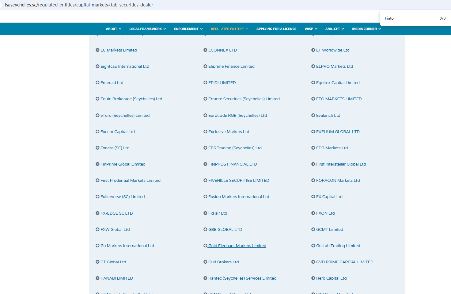Open the Hantec (Seychelles) Services Limited entry

(242, 278)
